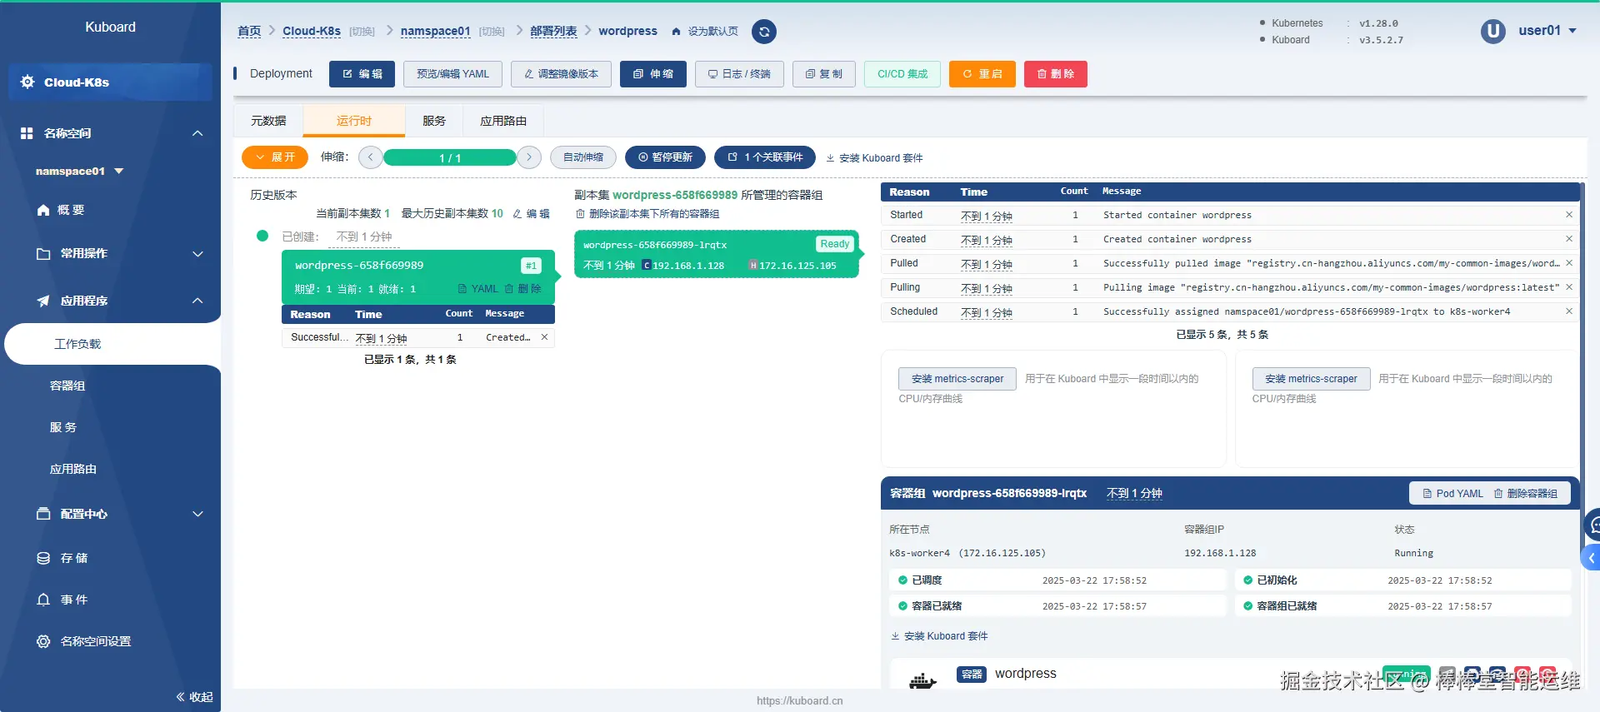Screen dimensions: 1600x712
Task: Open CI/CD 集成
Action: coord(902,74)
